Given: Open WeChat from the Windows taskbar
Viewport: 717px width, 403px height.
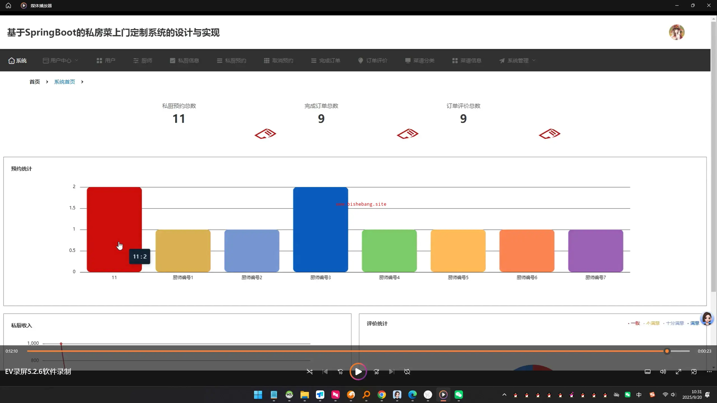Looking at the screenshot, I should click(x=458, y=395).
